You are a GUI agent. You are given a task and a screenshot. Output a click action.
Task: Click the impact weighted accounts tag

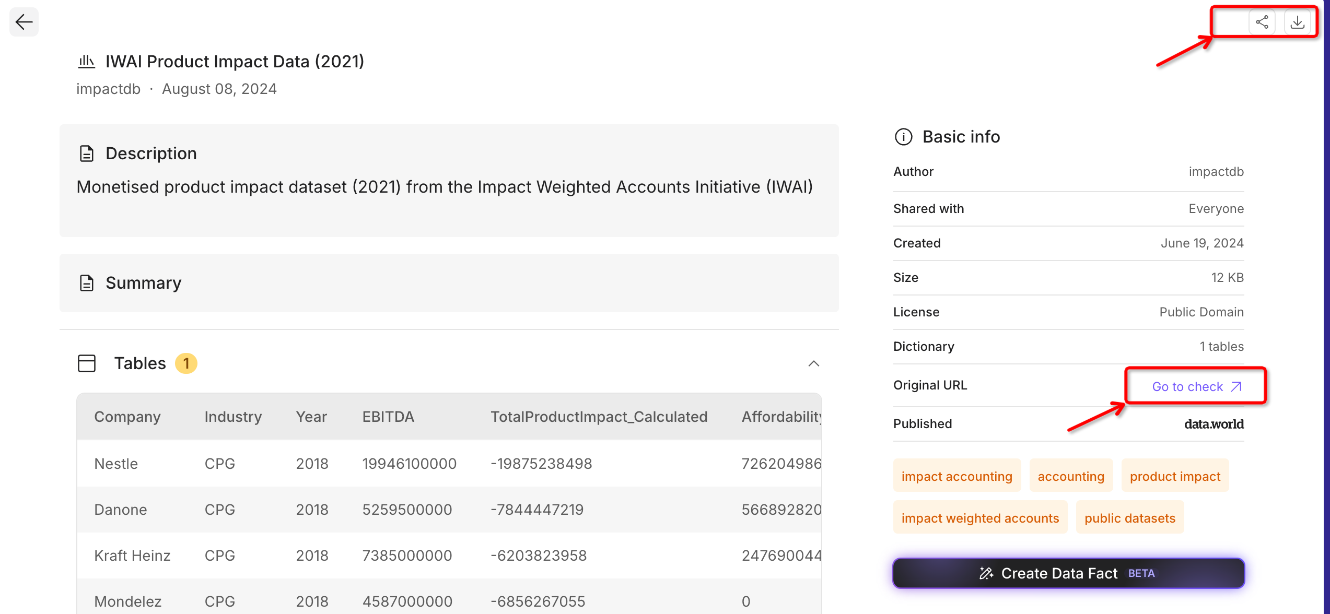pyautogui.click(x=980, y=518)
